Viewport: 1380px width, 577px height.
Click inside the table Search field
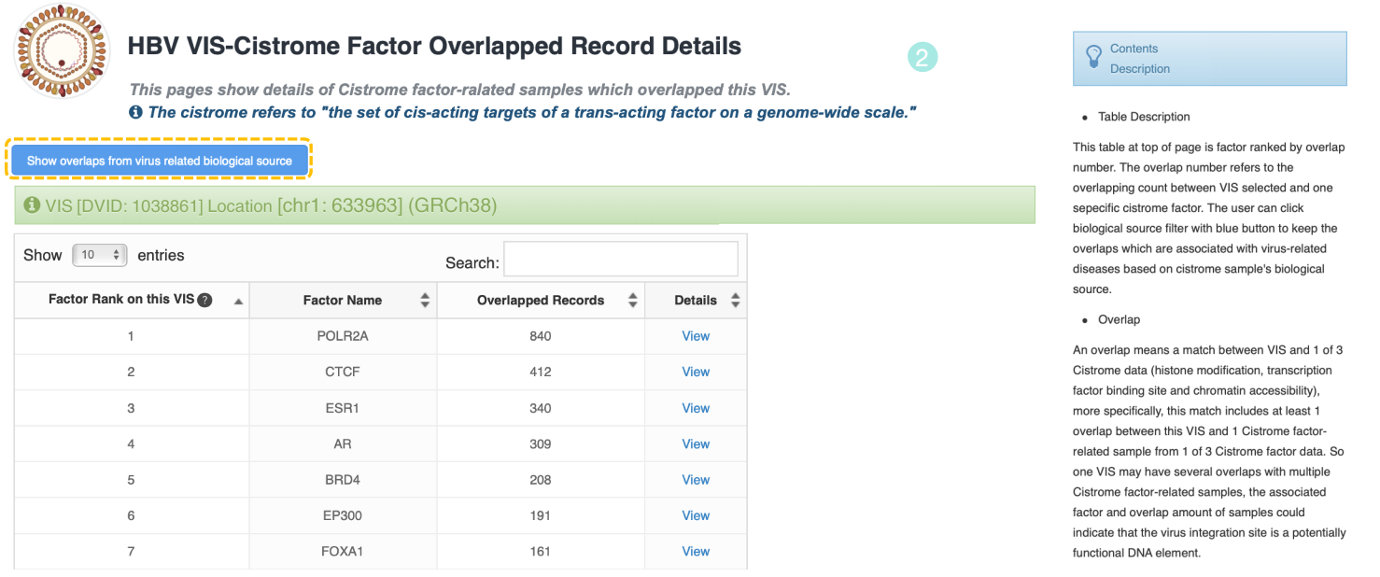tap(621, 260)
